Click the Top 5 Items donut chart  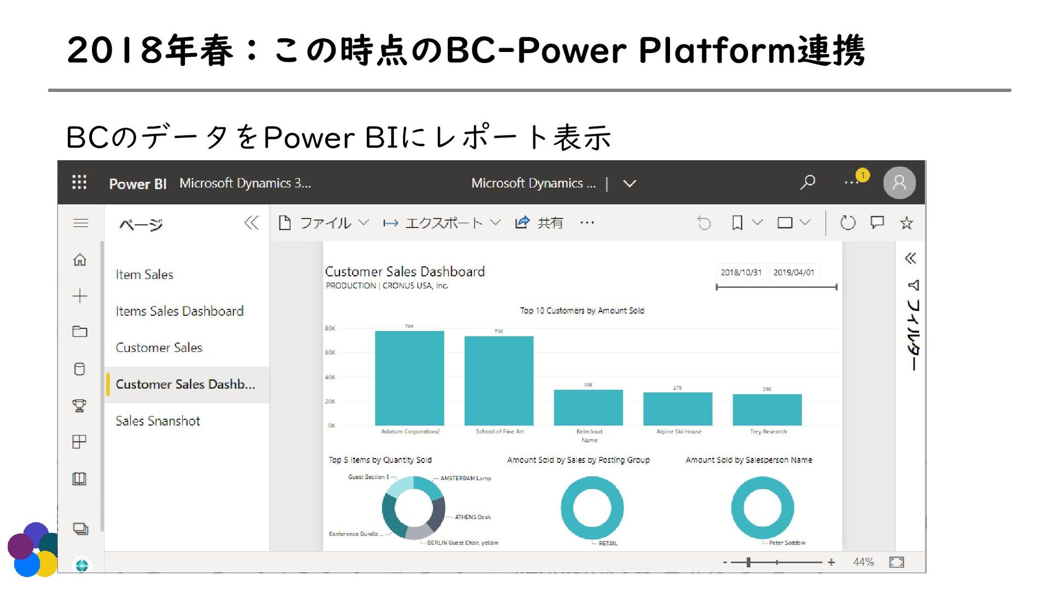click(x=414, y=508)
